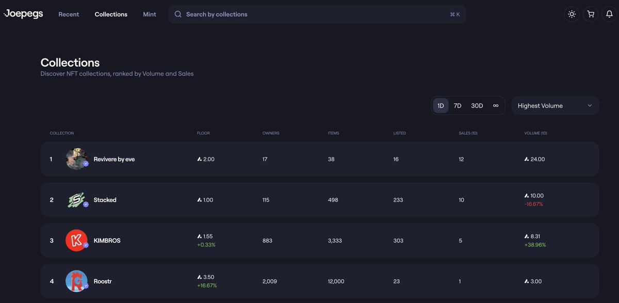This screenshot has height=303, width=619.
Task: Focus the Search by collections field
Action: [317, 14]
